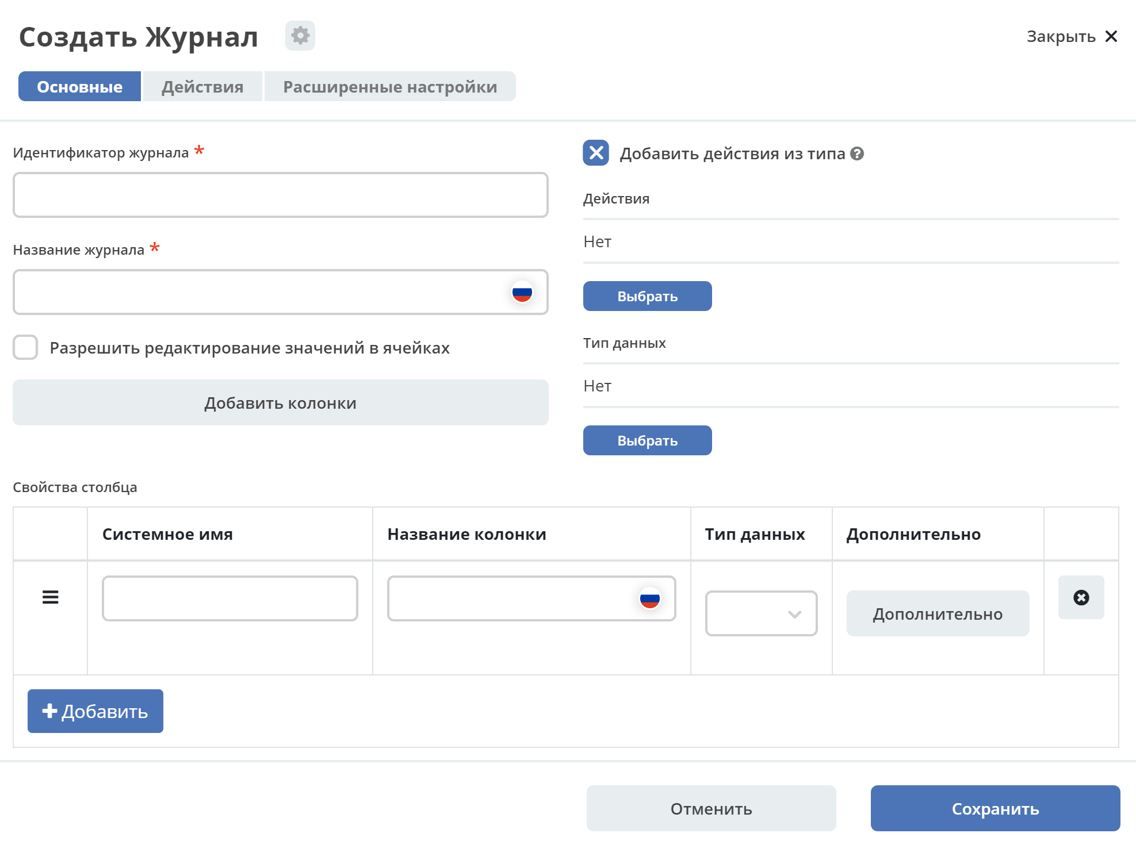Click the help question mark icon
Image resolution: width=1136 pixels, height=856 pixels.
pyautogui.click(x=857, y=153)
